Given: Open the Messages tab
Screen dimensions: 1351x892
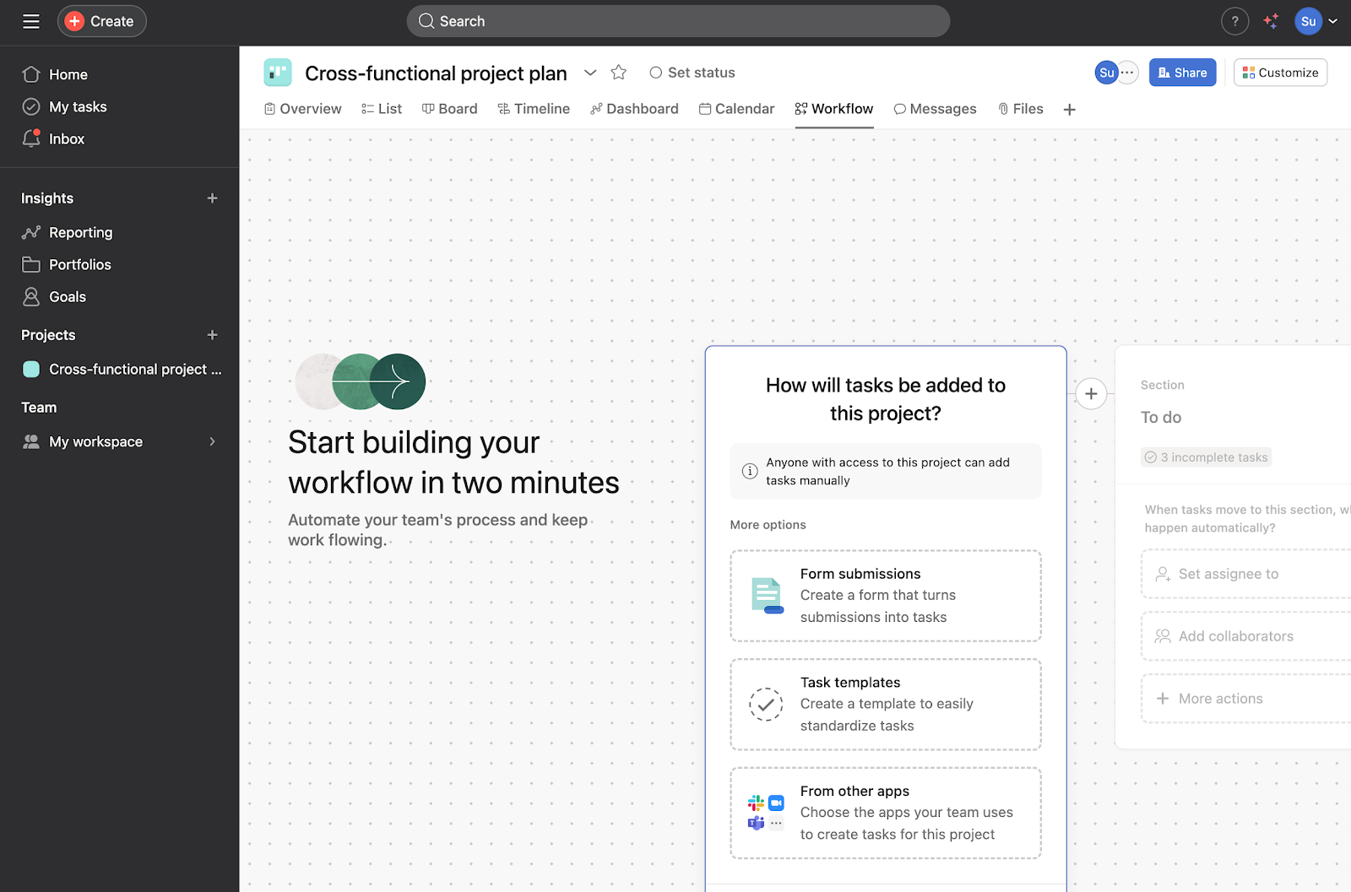Looking at the screenshot, I should coord(935,108).
